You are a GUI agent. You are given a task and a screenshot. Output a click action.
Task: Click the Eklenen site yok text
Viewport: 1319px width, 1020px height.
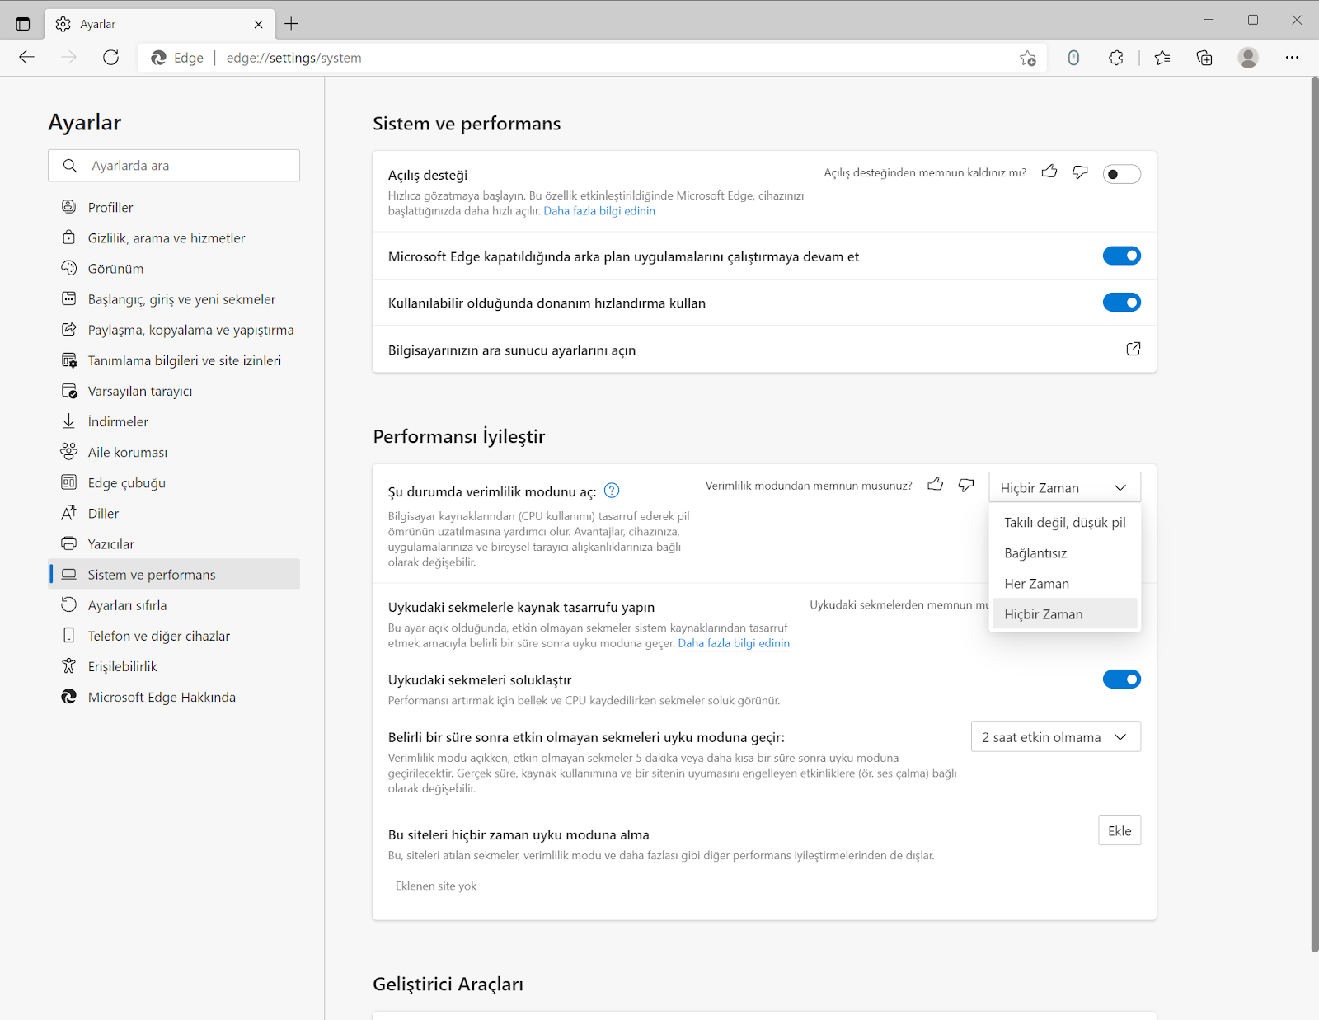point(436,886)
